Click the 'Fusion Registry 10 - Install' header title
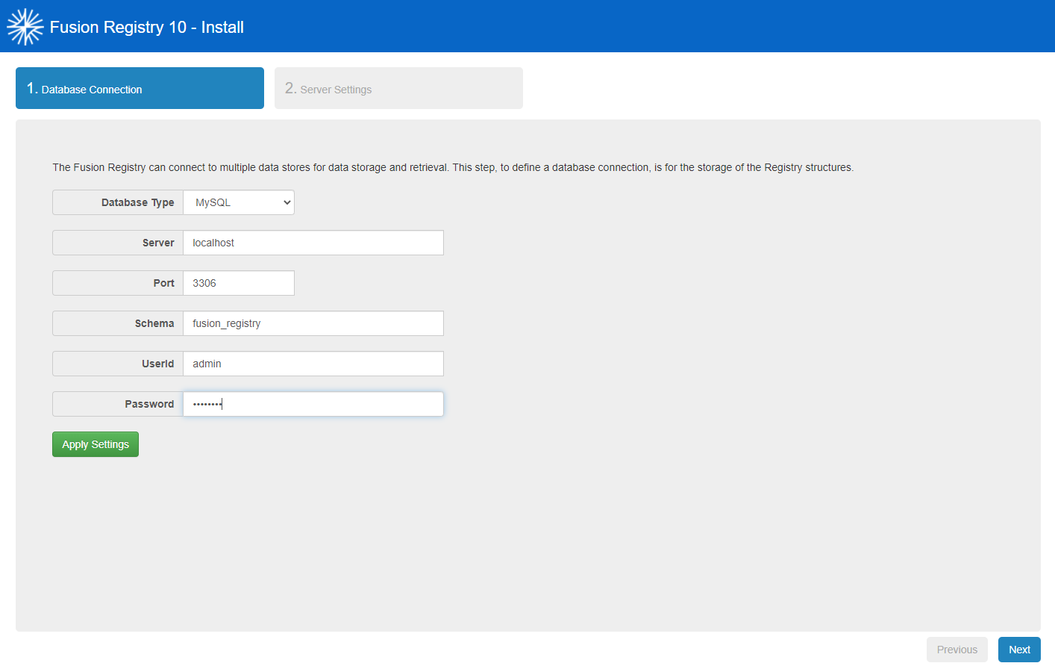Viewport: 1055px width, 666px height. pos(146,28)
